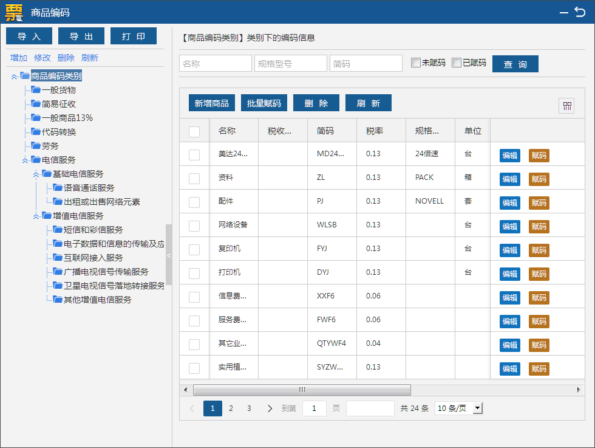Check the row checkbox for 配件

(194, 202)
